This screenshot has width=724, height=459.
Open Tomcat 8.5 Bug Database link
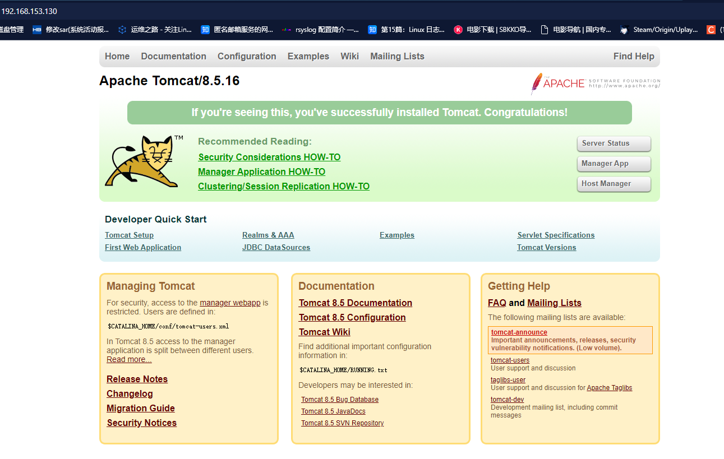pyautogui.click(x=340, y=400)
